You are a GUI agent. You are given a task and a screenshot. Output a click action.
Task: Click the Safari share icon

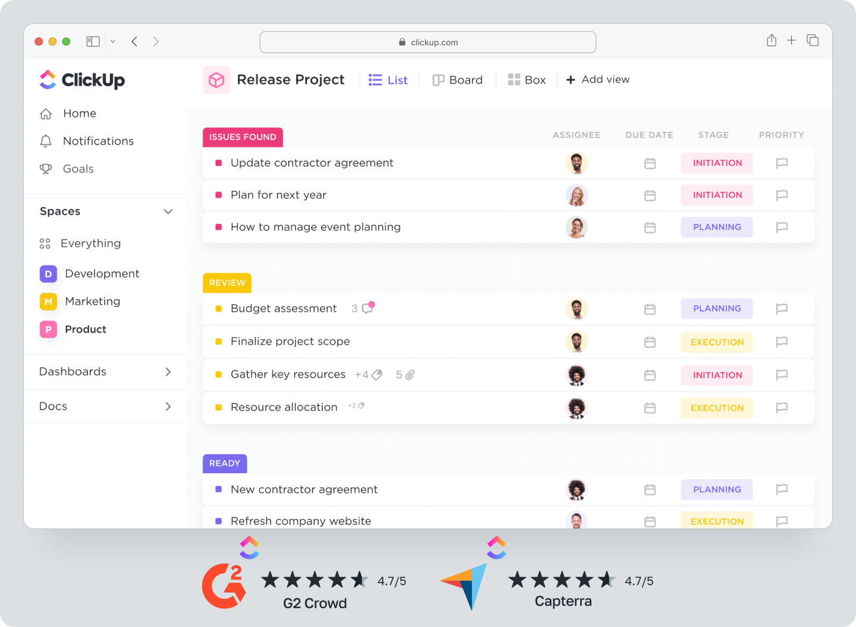[771, 40]
